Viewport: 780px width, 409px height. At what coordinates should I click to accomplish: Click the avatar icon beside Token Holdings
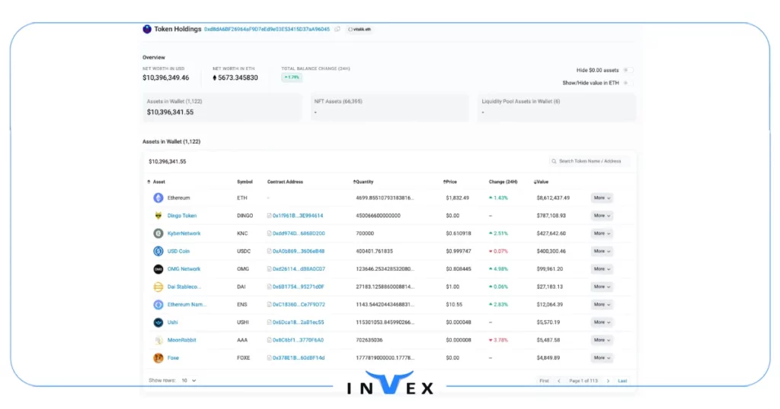147,30
